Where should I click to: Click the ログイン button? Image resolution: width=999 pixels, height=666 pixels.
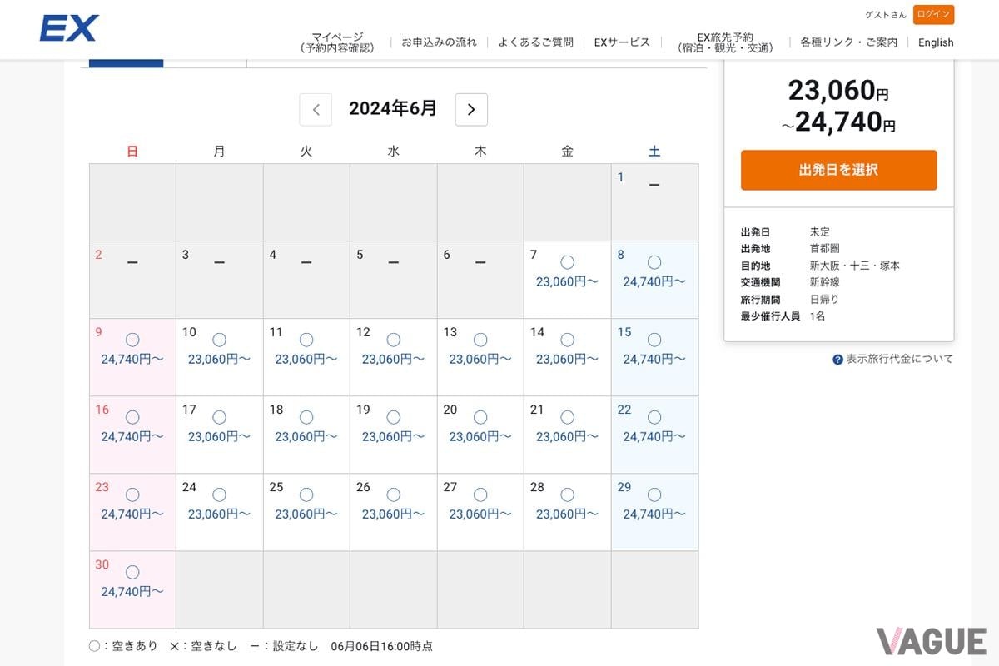[934, 14]
